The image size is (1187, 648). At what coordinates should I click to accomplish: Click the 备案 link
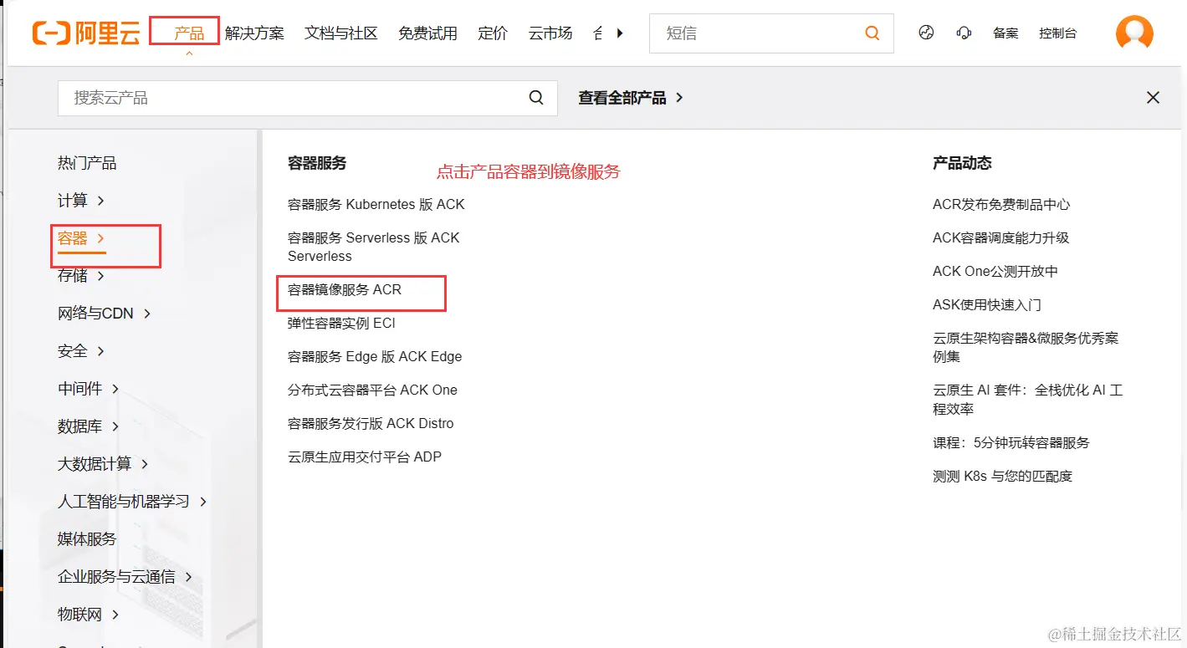[x=1005, y=33]
